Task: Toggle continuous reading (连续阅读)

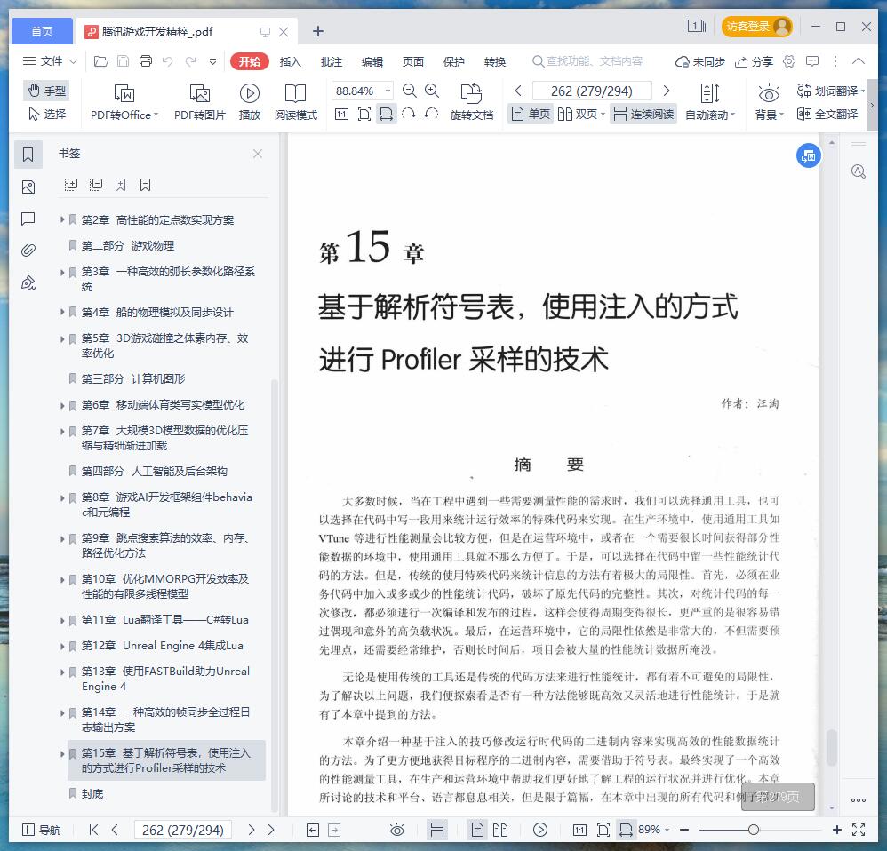Action: [643, 115]
